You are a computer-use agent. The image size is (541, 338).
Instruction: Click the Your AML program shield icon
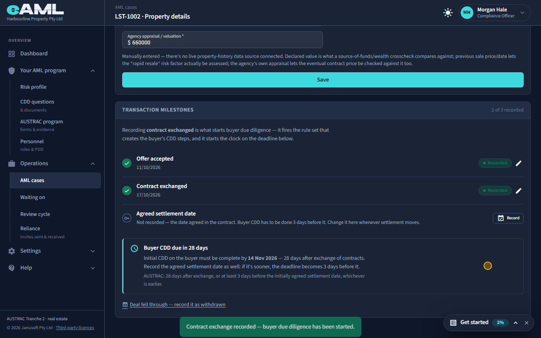[12, 71]
